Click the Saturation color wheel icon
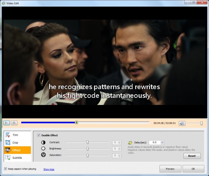The height and width of the screenshot is (176, 209). [x=43, y=155]
